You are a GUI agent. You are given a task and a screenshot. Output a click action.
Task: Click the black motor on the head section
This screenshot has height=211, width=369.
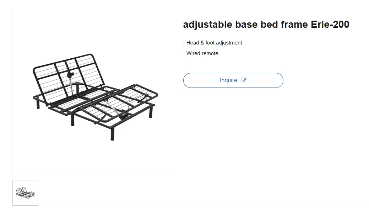coord(70,74)
